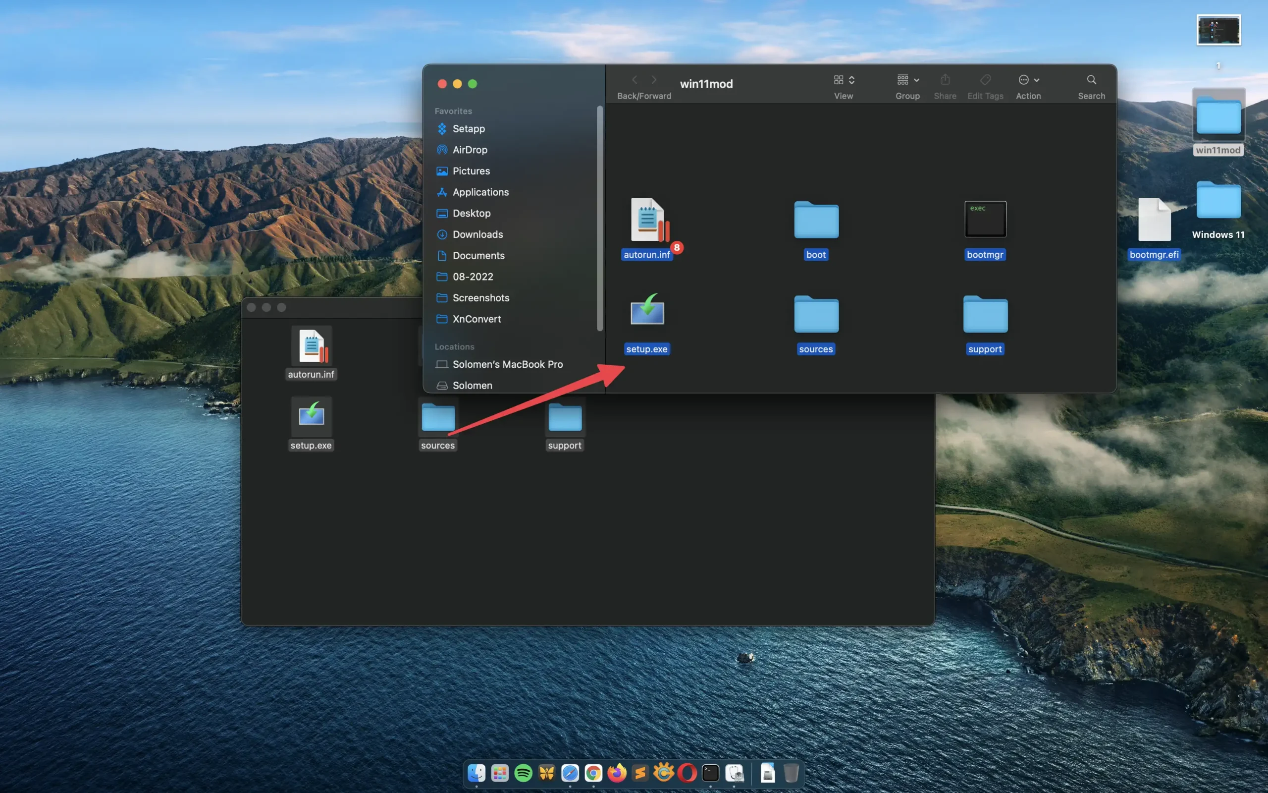The width and height of the screenshot is (1268, 793).
Task: Open the screenshot thumbnail labeled 1 on desktop
Action: tap(1218, 30)
